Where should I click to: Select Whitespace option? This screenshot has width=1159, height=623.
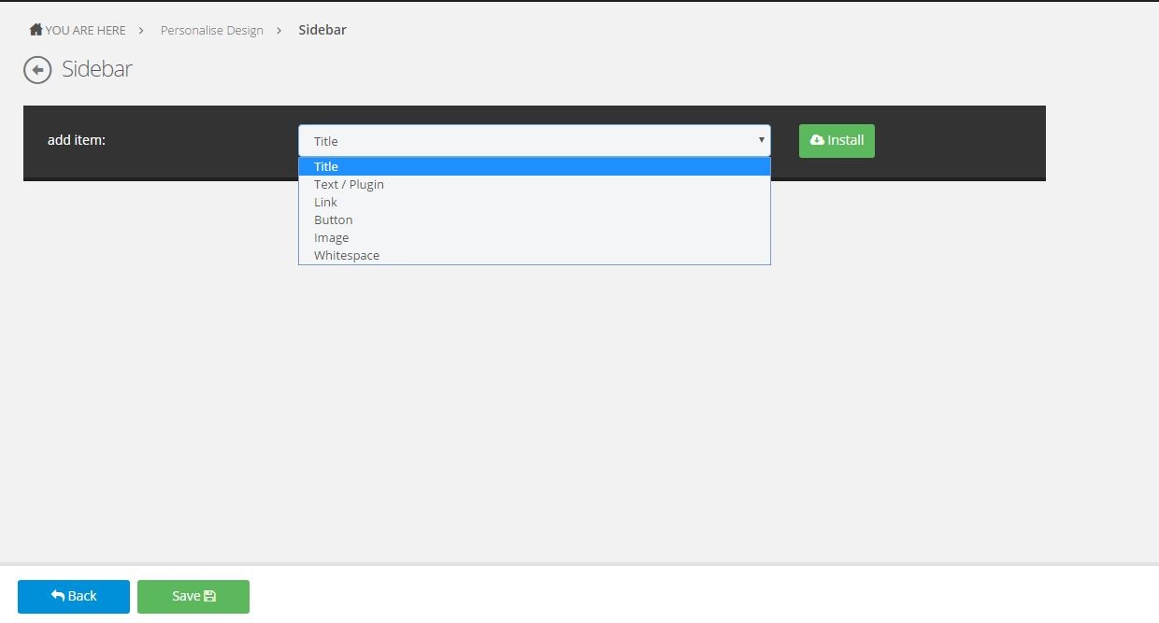tap(535, 255)
